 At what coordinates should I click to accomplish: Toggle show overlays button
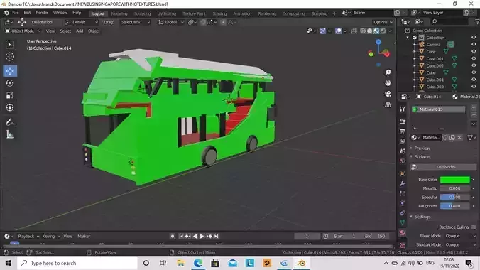pos(338,31)
